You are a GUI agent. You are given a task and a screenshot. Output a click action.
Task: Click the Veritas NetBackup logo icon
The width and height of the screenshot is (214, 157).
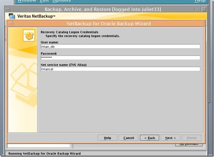pos(12,16)
